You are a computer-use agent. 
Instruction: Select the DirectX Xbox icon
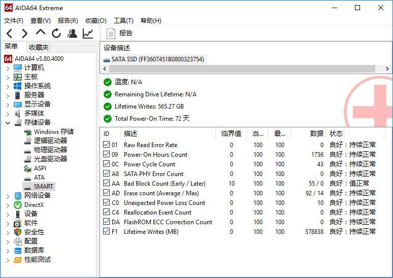[x=18, y=205]
